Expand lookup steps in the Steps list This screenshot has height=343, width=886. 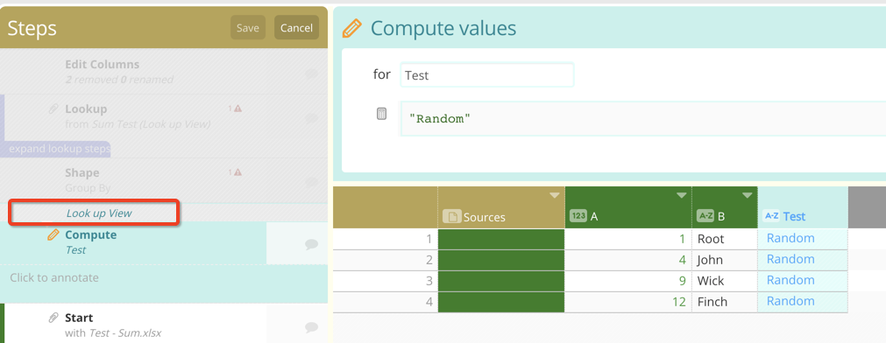[60, 149]
